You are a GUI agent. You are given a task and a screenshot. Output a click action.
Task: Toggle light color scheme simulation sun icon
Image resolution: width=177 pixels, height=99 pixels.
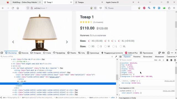pos(167,60)
